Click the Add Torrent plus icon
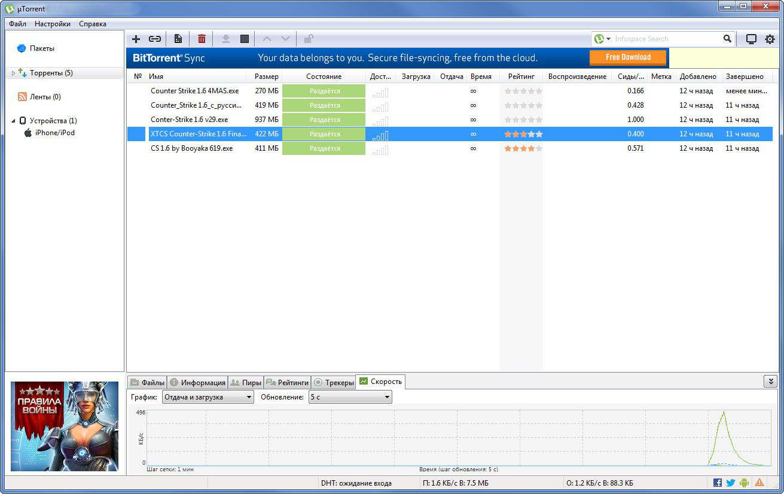 click(x=136, y=39)
